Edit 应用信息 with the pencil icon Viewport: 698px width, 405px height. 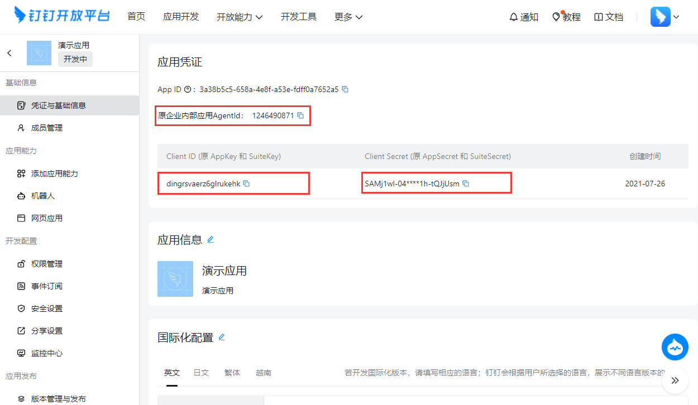click(211, 239)
